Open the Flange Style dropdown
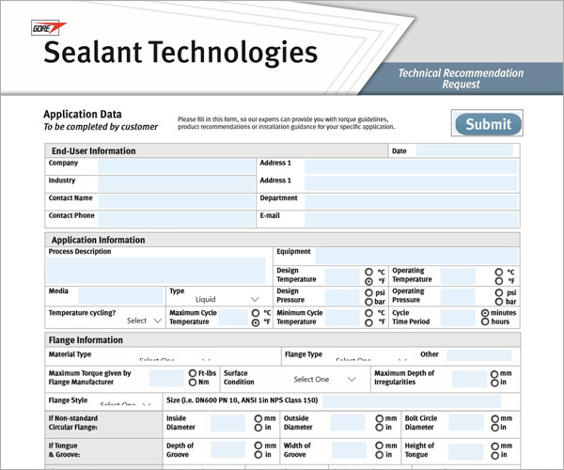 [125, 404]
